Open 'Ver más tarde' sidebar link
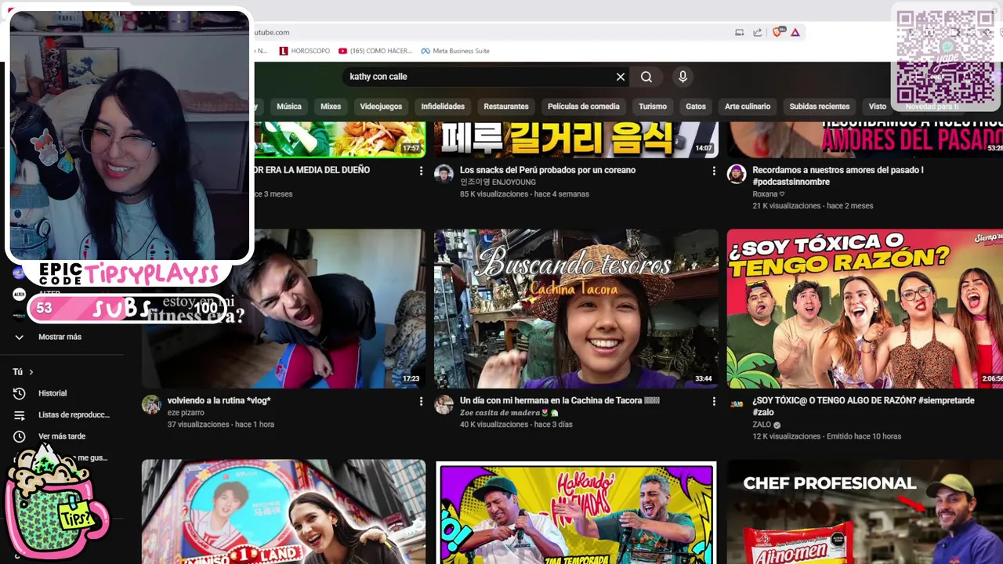 62,436
